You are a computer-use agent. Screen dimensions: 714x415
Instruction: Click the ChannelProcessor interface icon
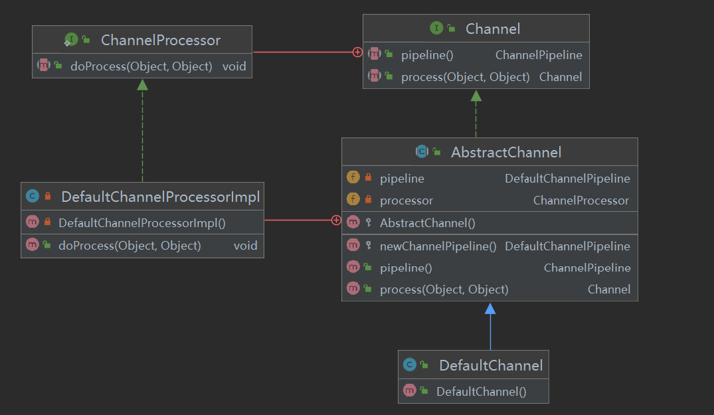[71, 40]
